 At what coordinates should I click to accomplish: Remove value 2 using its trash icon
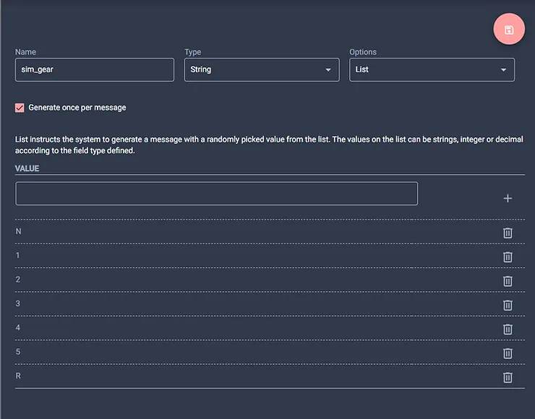508,281
